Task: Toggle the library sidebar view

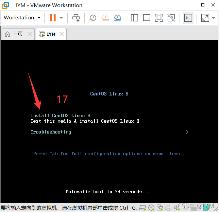Action: (x=134, y=18)
